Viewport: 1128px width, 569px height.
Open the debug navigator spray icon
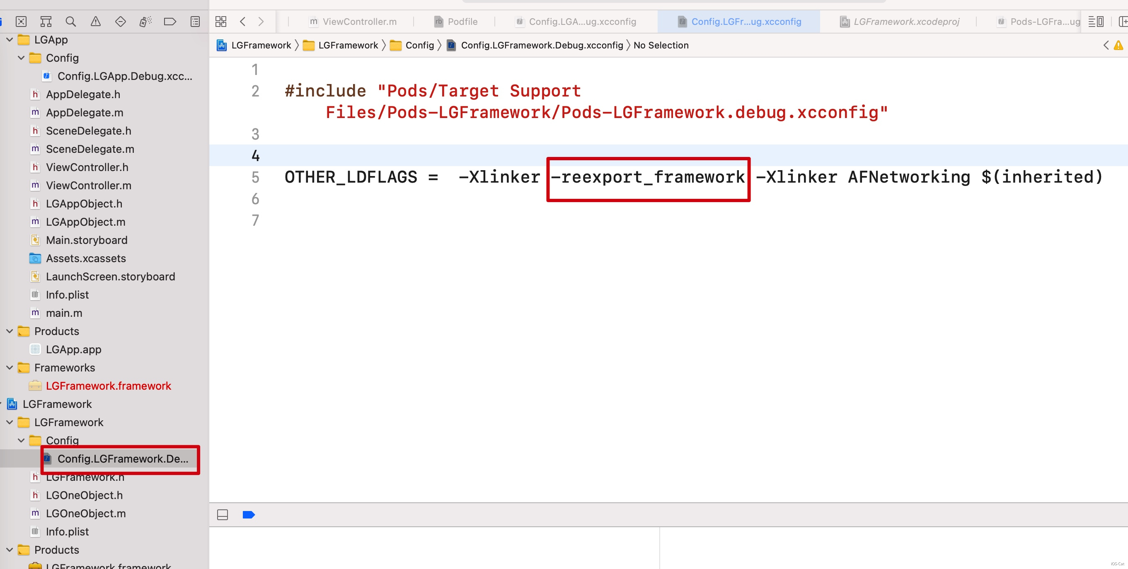point(145,22)
